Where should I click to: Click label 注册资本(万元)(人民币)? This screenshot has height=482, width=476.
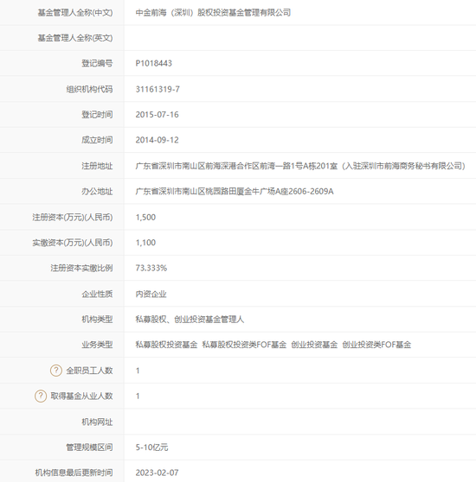point(73,218)
